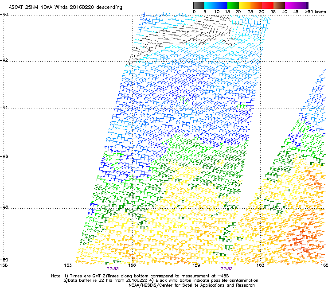Click the plot title 'ASCAT 25KM NOAA Winds 20160220 descending'
The image size is (328, 288).
65,8
